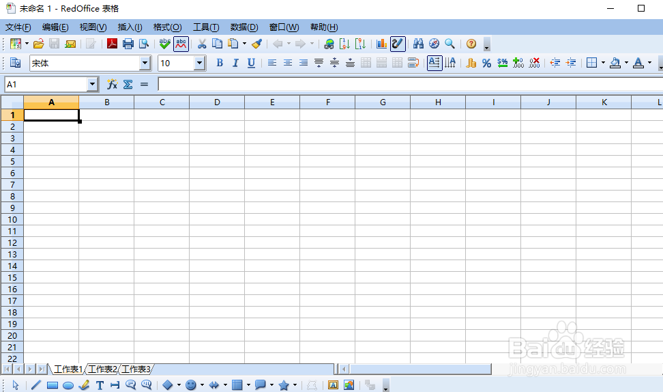Open the 文件(F) menu
The width and height of the screenshot is (663, 392).
pyautogui.click(x=18, y=27)
